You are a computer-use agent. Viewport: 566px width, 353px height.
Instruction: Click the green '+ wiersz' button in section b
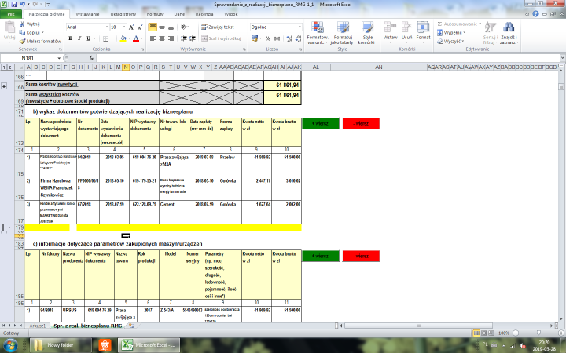[321, 123]
